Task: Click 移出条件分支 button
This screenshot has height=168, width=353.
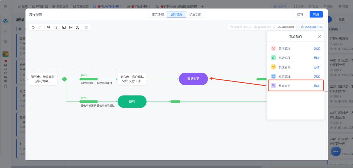Action: click(265, 27)
